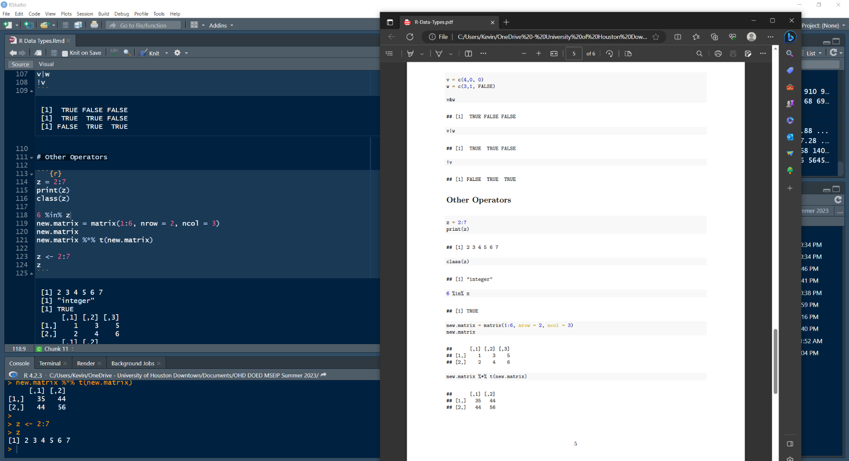This screenshot has height=461, width=849.
Task: Switch to the Visual editor mode
Action: (x=46, y=64)
